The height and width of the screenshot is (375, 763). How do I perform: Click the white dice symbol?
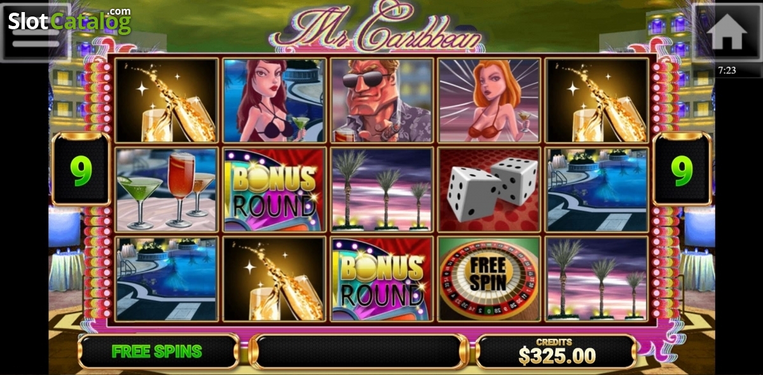(x=490, y=189)
